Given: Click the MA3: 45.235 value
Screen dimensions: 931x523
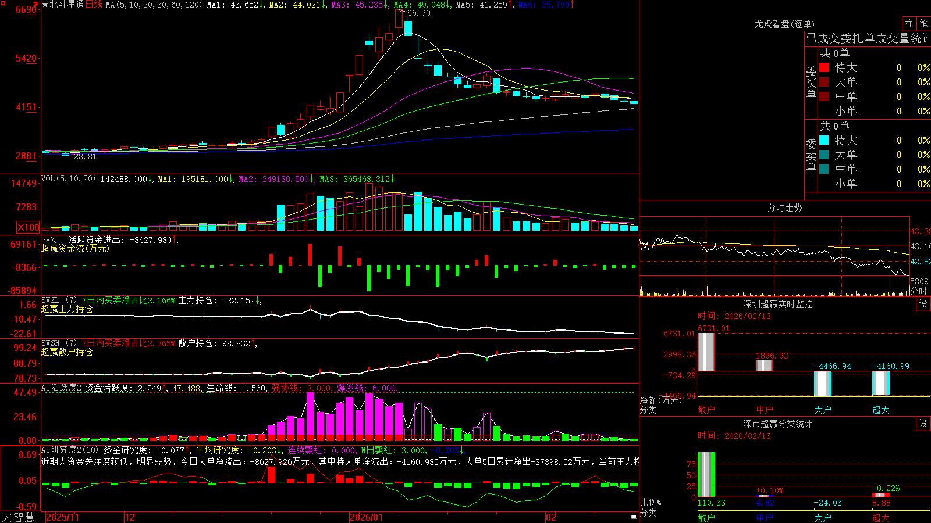Looking at the screenshot, I should [x=358, y=5].
